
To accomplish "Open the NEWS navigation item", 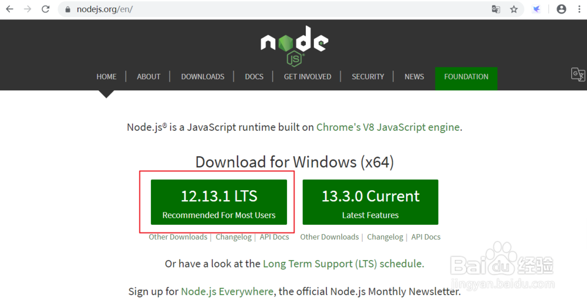I will coord(414,77).
